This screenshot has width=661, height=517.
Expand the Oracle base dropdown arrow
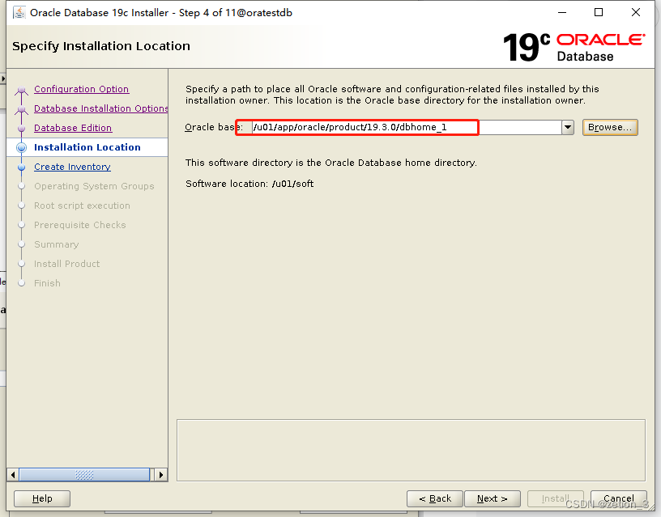568,127
